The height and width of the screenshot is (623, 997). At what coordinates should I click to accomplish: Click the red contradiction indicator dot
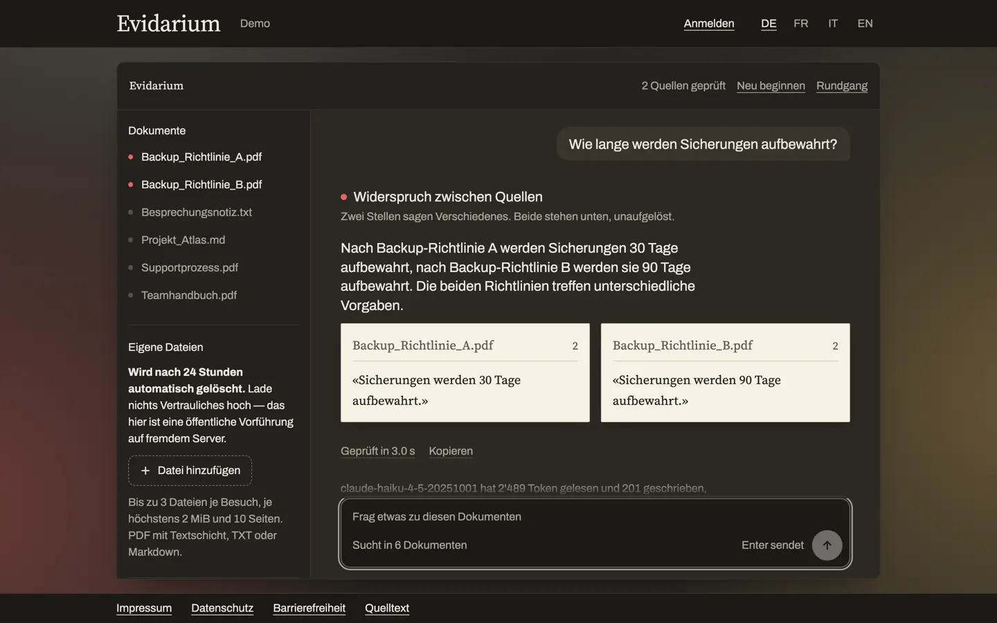(x=343, y=197)
